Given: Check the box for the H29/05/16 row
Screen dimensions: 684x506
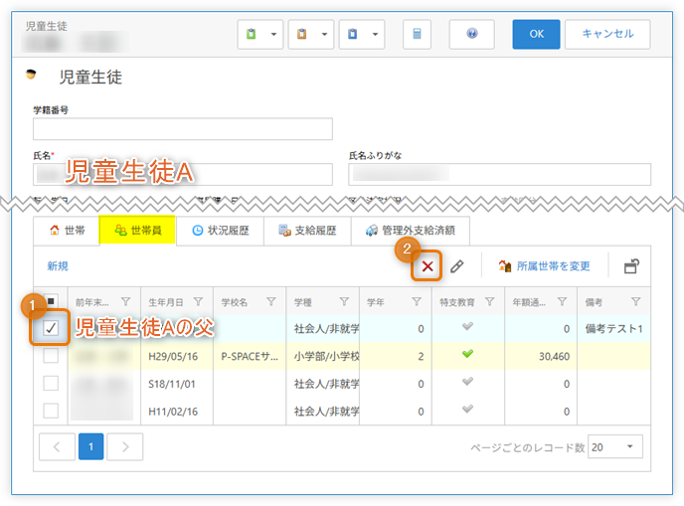Looking at the screenshot, I should click(x=51, y=356).
